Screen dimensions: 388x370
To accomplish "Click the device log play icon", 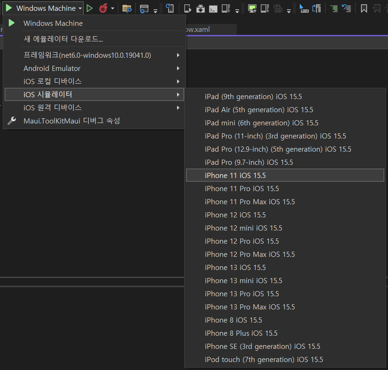I will point(188,8).
